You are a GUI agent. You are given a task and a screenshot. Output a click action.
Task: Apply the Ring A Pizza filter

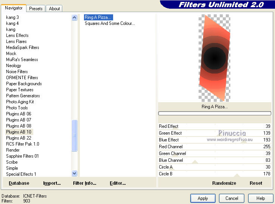(203, 198)
